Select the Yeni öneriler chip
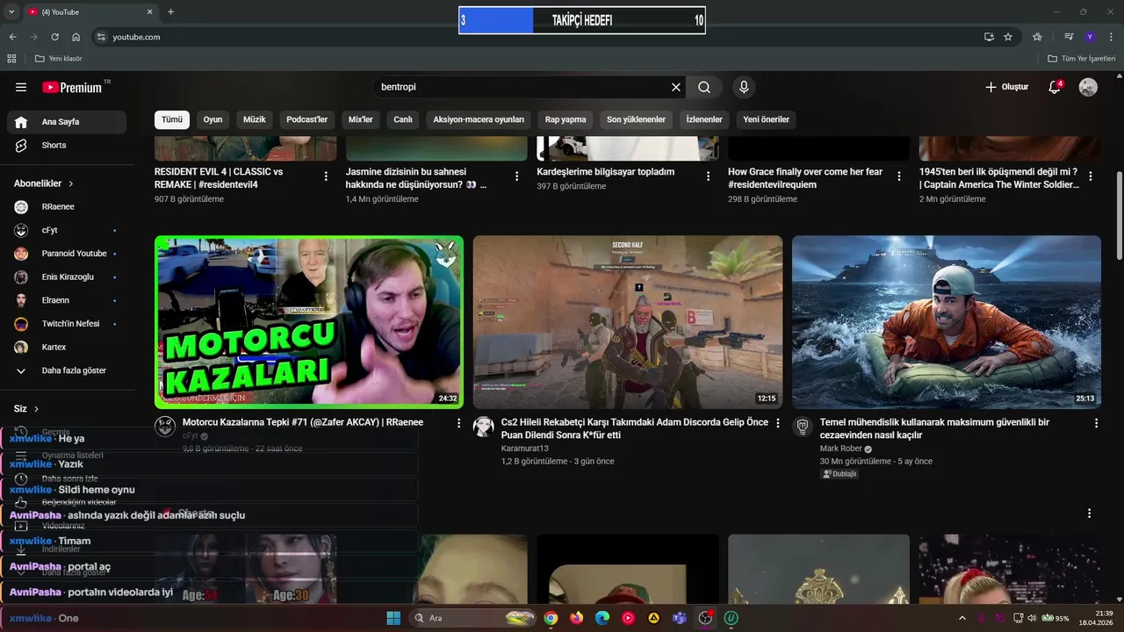 [767, 119]
